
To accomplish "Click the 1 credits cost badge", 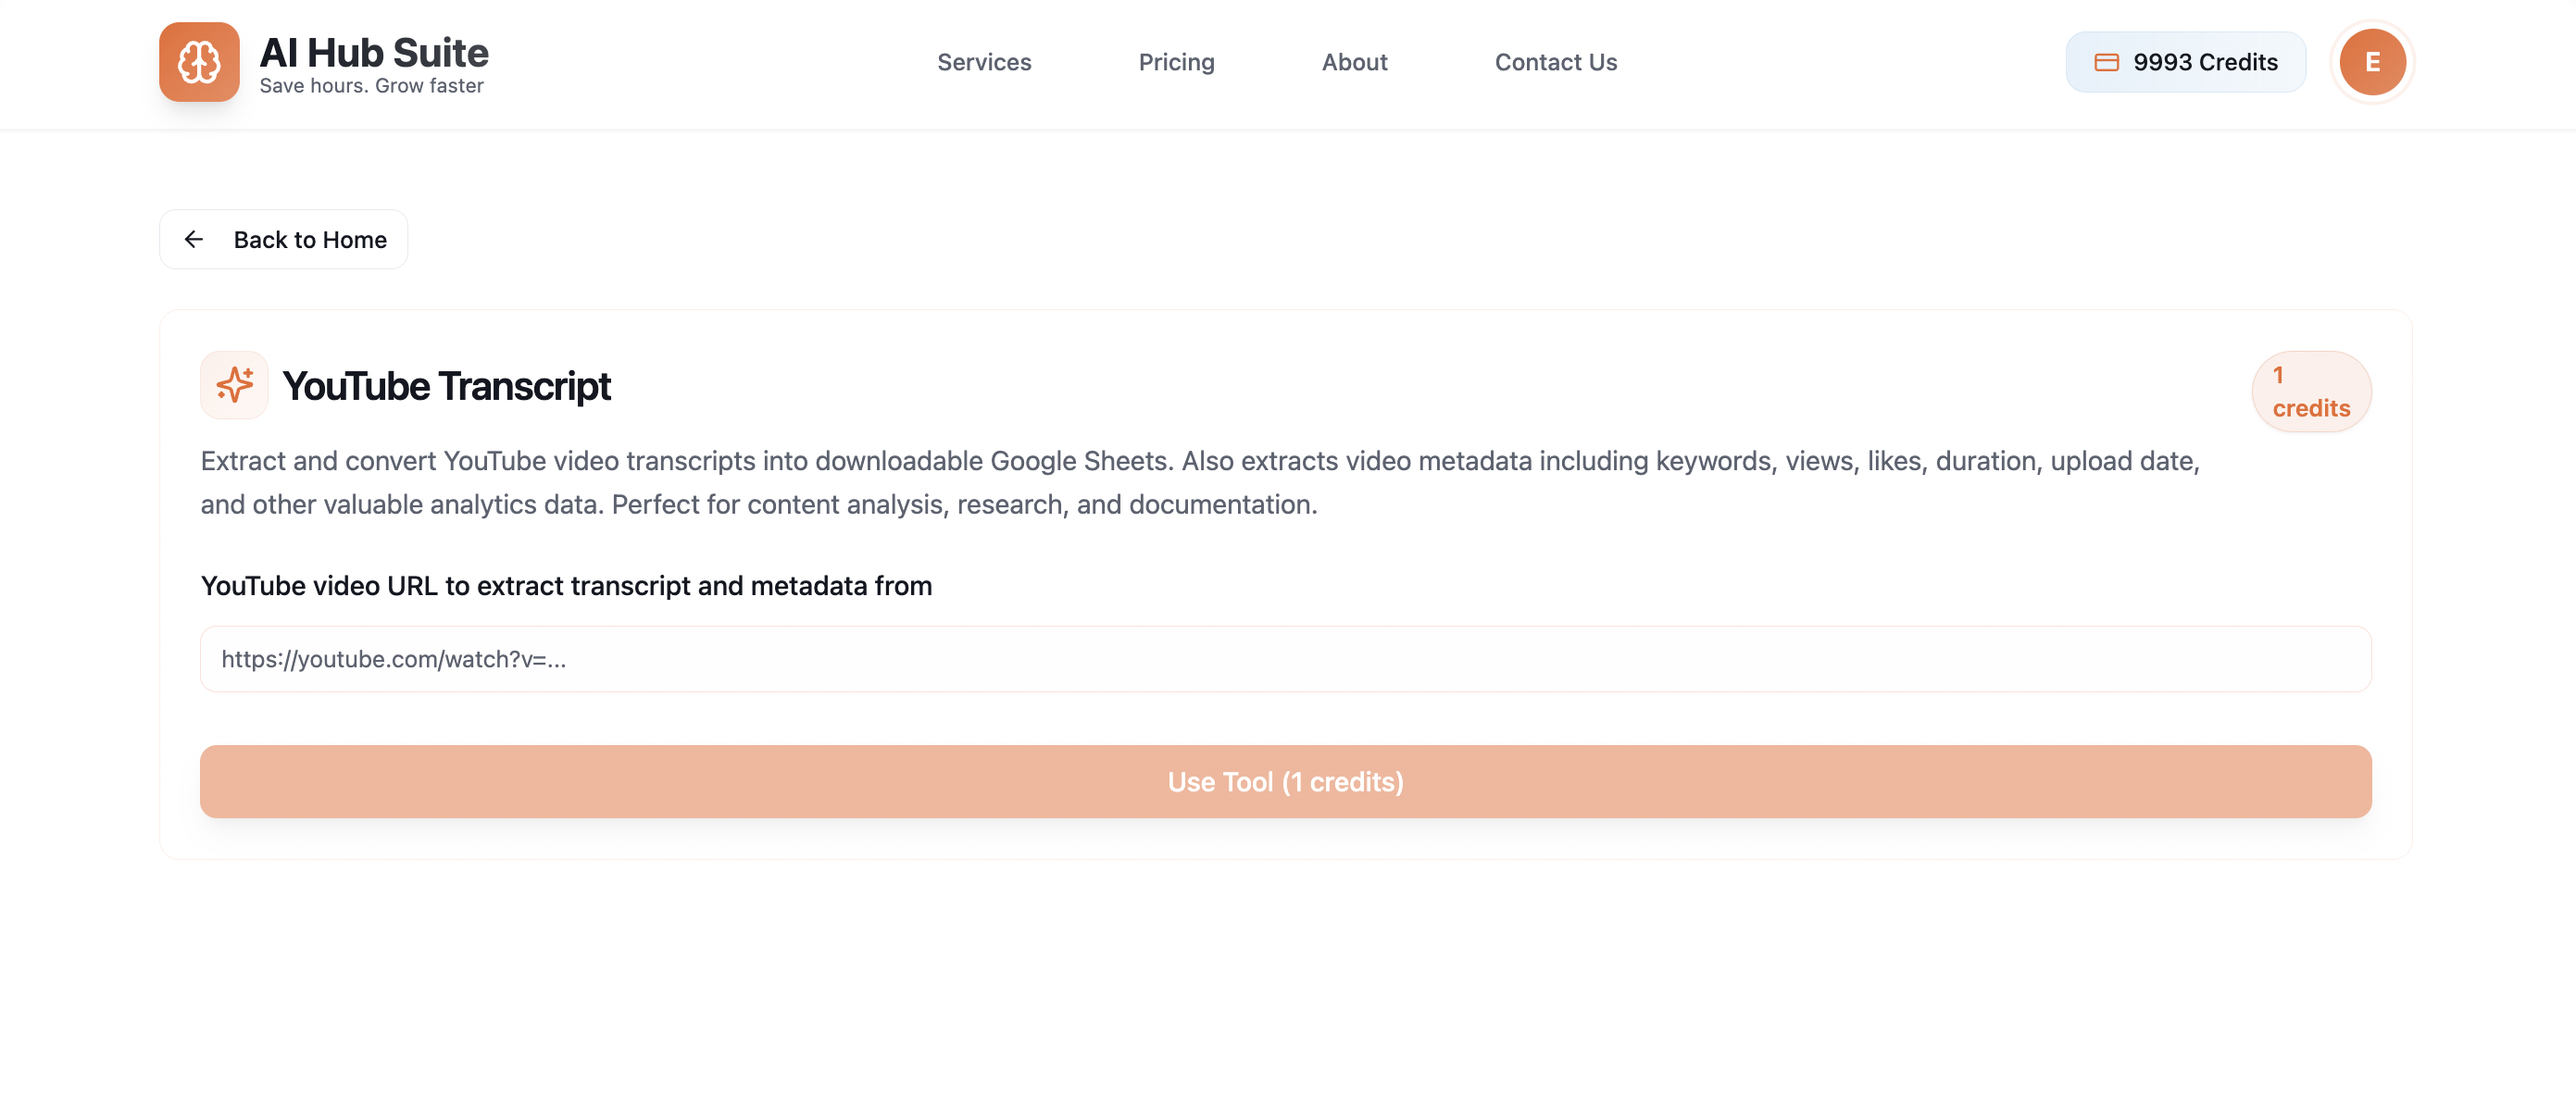I will 2310,391.
